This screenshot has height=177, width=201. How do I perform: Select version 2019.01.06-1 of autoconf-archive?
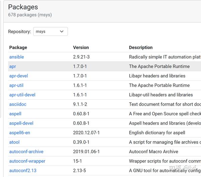[86, 152]
